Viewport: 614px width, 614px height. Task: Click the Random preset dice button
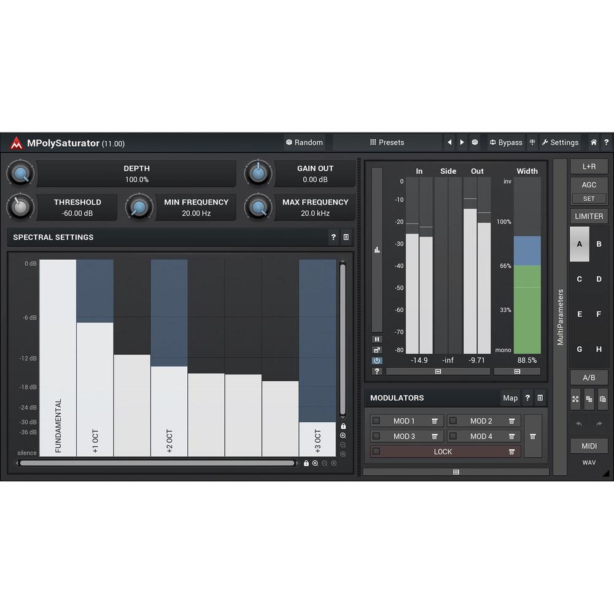click(x=305, y=142)
